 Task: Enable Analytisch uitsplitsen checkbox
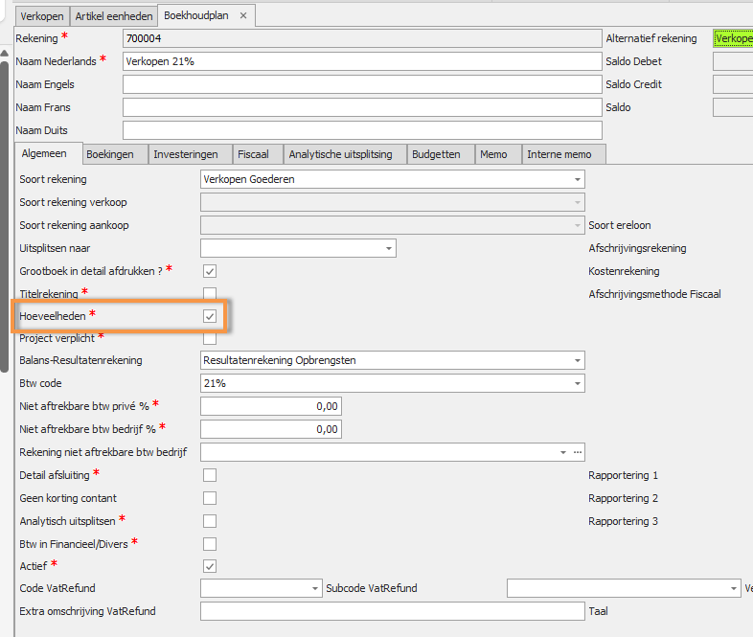pyautogui.click(x=210, y=521)
